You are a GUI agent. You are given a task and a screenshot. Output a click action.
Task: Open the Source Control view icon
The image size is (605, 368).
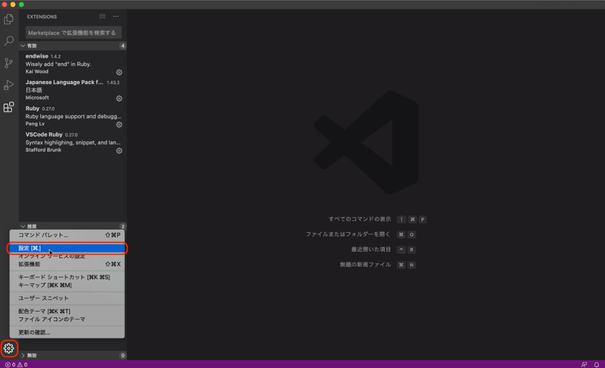point(8,63)
